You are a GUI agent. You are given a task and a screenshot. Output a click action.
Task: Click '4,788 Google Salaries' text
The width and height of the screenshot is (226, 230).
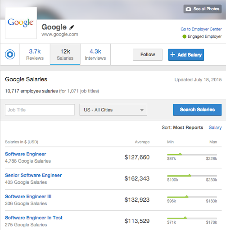(x=28, y=161)
